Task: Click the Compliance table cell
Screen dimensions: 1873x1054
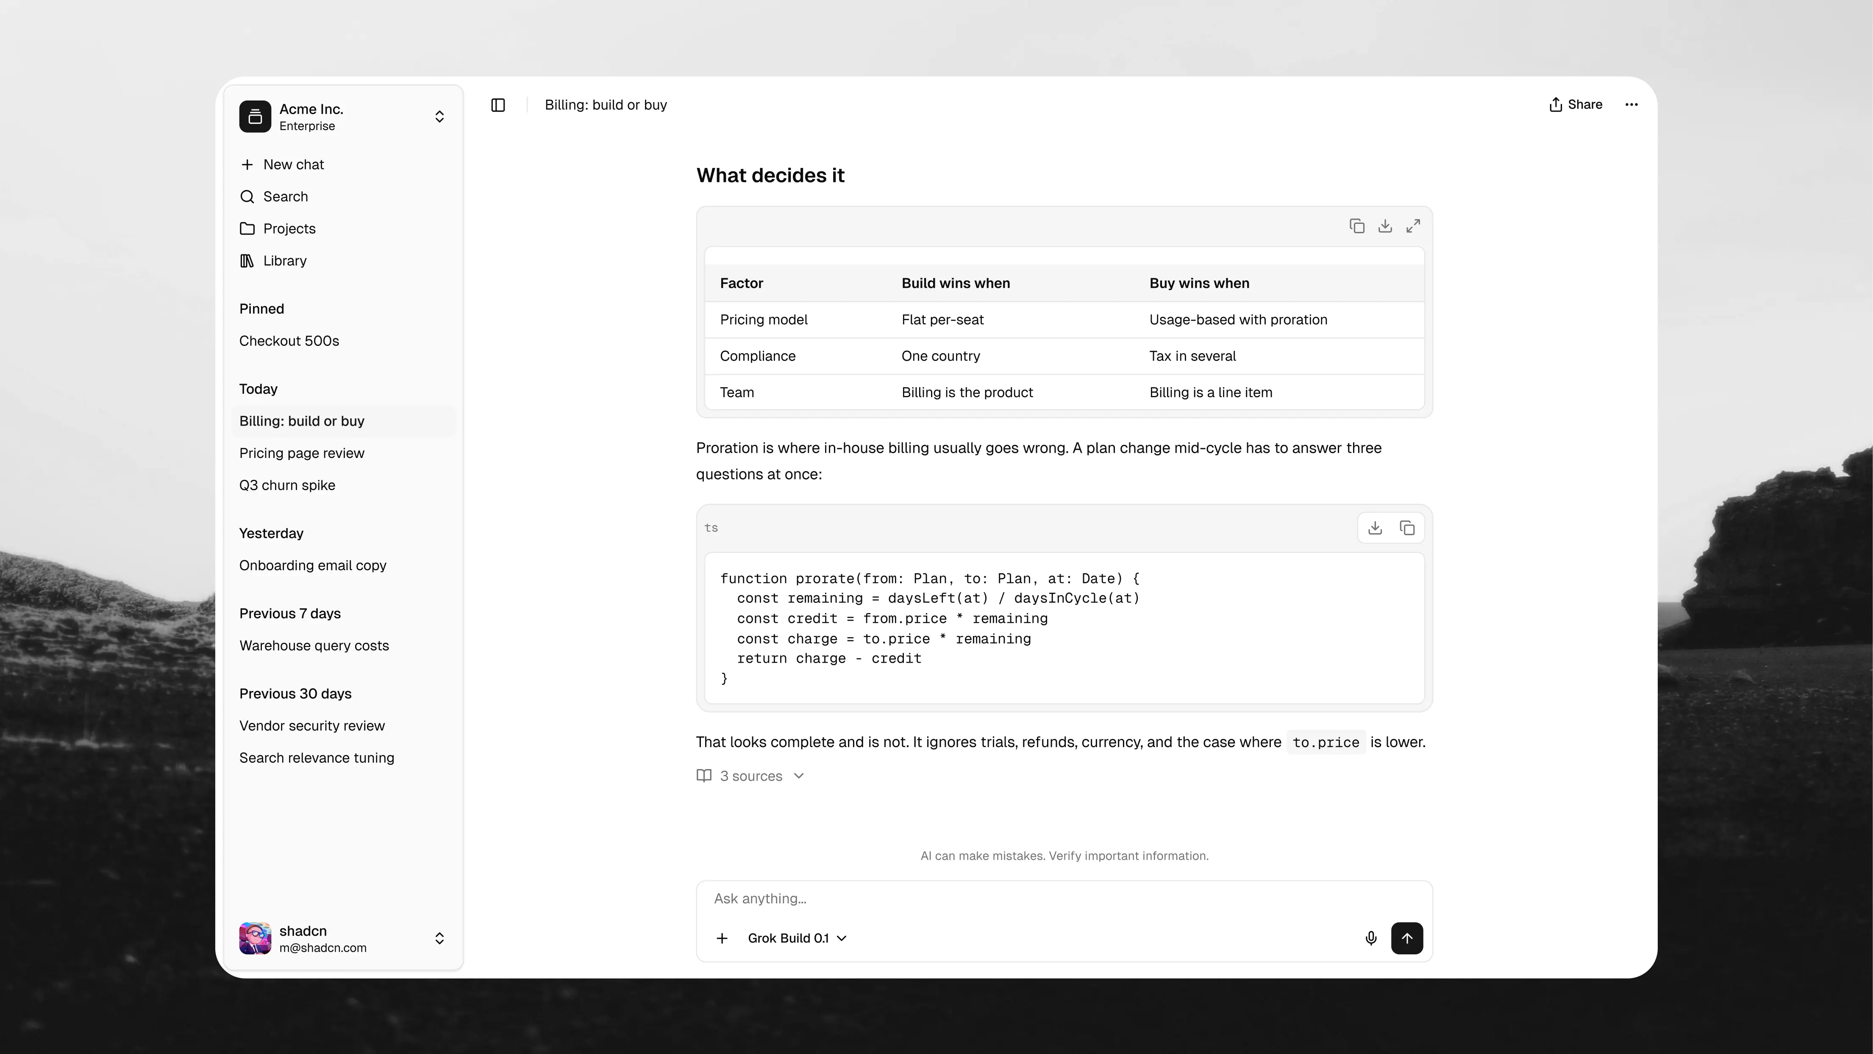Action: point(758,357)
